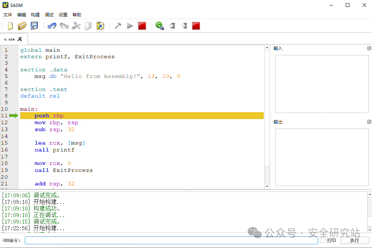Run the program with the play icon
Screen dimensions: 372x248
130,26
